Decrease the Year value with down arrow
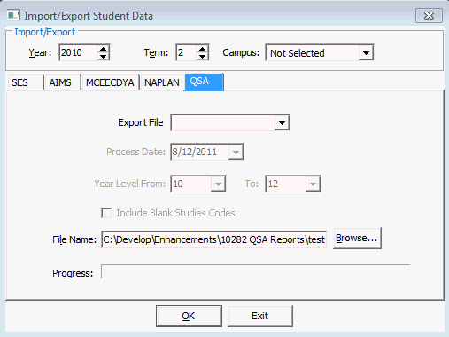 click(x=104, y=56)
